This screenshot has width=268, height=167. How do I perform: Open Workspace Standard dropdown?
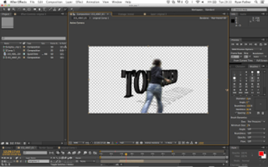coord(217,10)
